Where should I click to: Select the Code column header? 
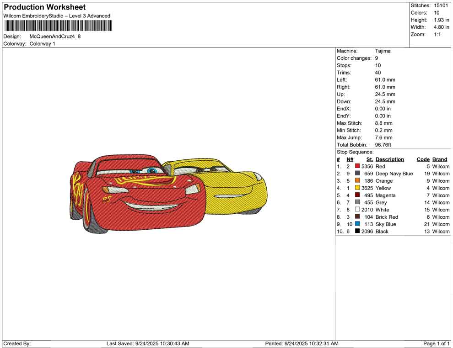click(423, 159)
